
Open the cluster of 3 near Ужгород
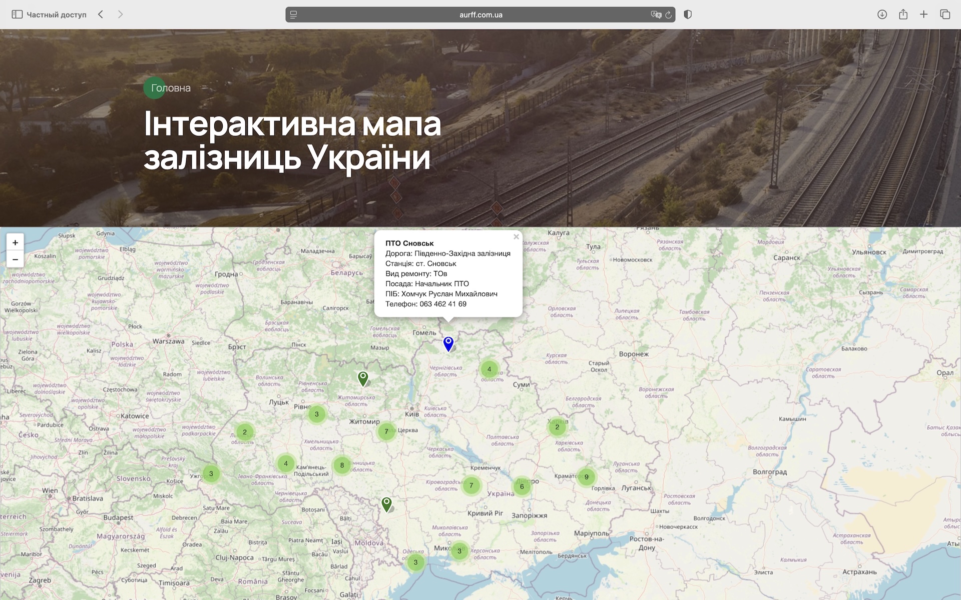click(211, 473)
